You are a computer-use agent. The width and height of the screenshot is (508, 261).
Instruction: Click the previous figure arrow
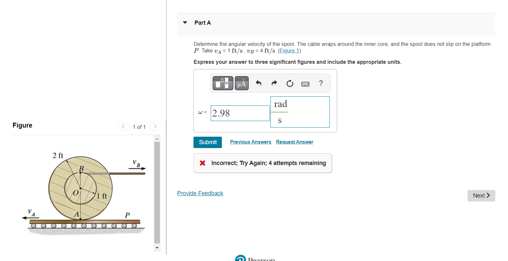(x=123, y=126)
